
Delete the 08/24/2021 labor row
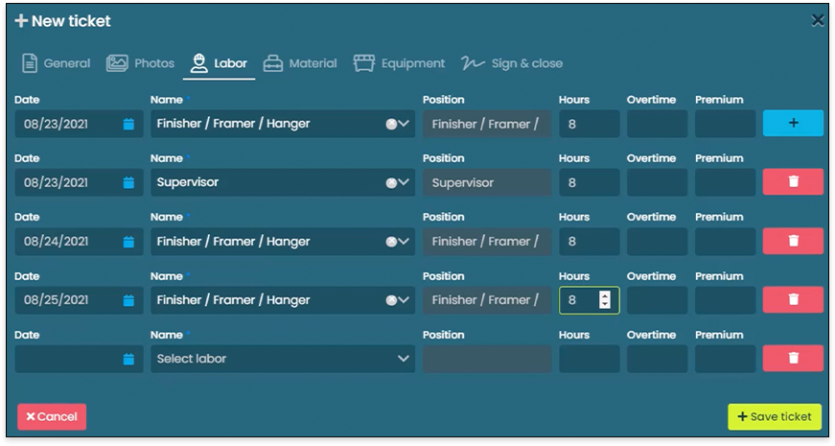point(793,241)
